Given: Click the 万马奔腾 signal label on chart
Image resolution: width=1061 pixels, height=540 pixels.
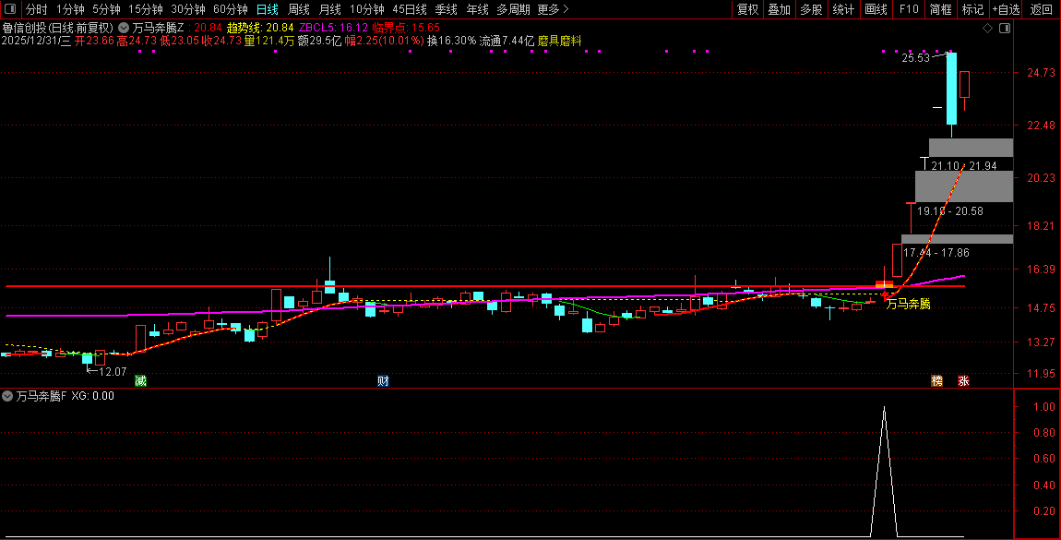Looking at the screenshot, I should click(908, 304).
